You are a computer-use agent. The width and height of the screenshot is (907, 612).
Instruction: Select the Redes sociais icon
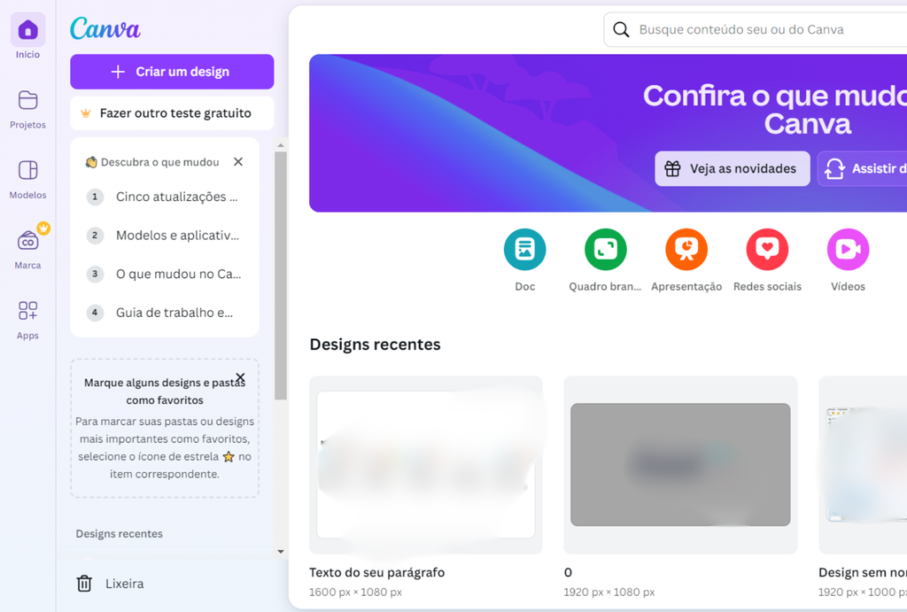(768, 249)
